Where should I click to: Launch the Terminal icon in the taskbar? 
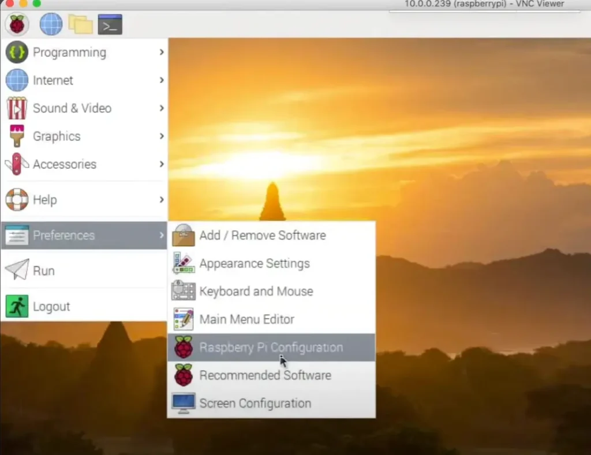[x=110, y=24]
